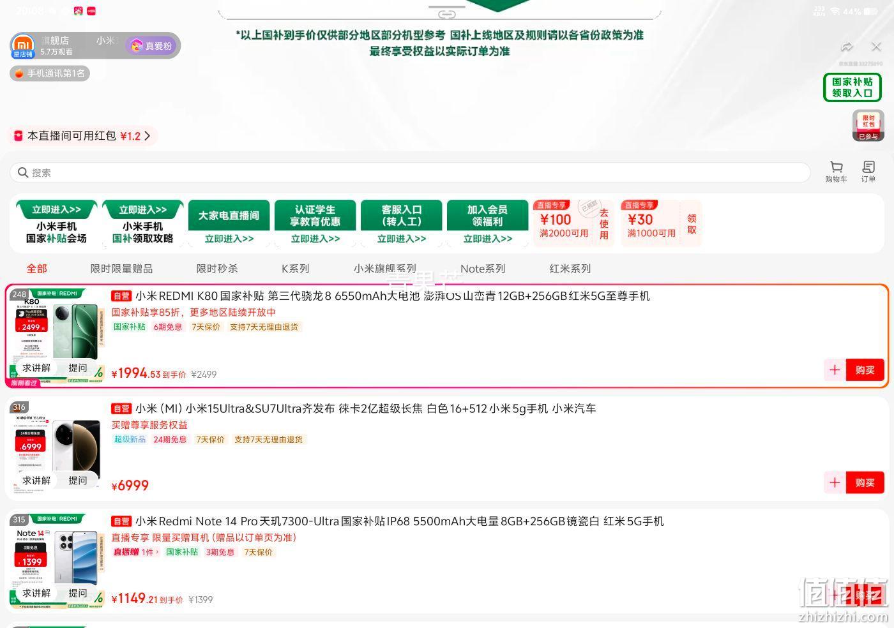
Task: Select ¥1149.21 到手价 price text
Action: pos(148,599)
